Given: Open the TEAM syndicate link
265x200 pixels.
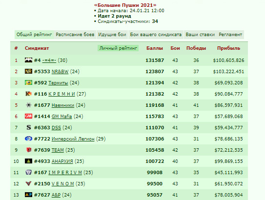Looking at the screenshot, I should tap(58, 150).
